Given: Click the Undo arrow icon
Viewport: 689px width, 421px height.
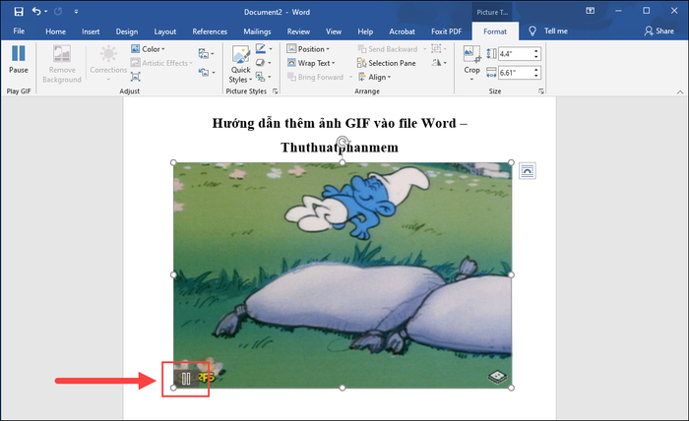Looking at the screenshot, I should (36, 12).
